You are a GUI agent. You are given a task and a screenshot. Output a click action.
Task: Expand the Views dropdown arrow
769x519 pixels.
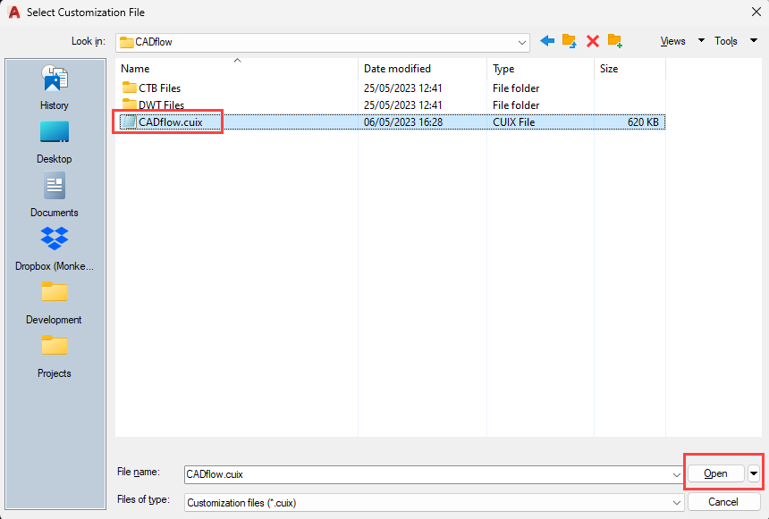click(701, 41)
